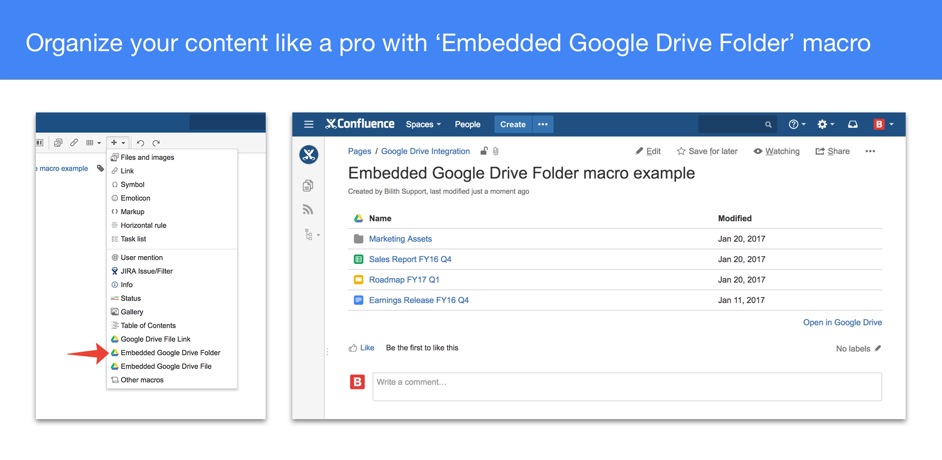Image resolution: width=942 pixels, height=460 pixels.
Task: Open the blog feed icon in sidebar
Action: (308, 210)
